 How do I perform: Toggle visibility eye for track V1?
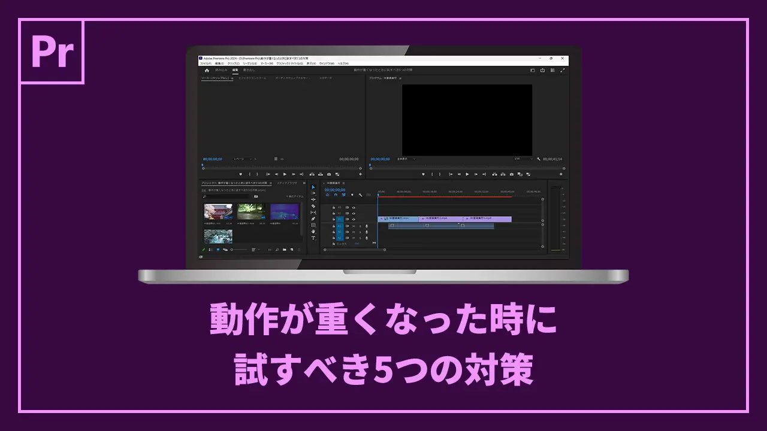(354, 219)
